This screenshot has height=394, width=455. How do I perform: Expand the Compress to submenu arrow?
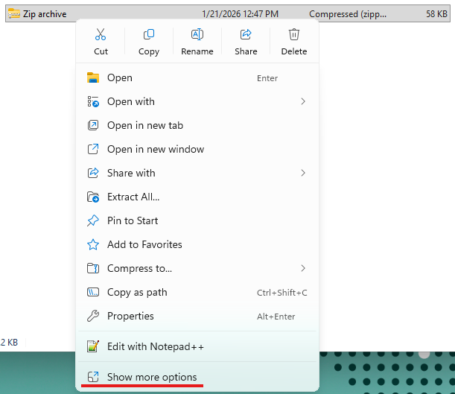[x=303, y=268]
